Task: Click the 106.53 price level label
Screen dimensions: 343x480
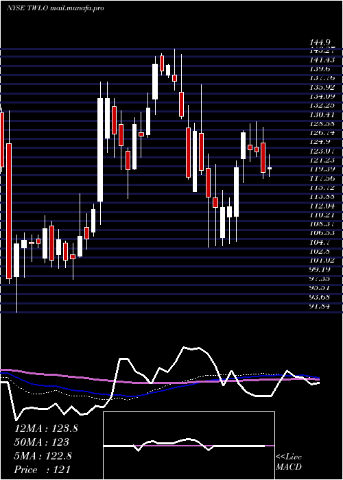Action: (322, 232)
